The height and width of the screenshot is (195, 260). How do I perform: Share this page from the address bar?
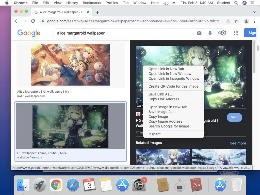point(228,21)
